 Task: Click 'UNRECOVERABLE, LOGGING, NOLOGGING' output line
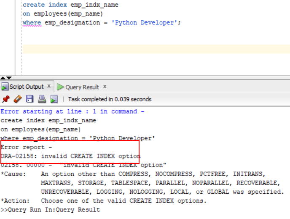[x=162, y=192]
